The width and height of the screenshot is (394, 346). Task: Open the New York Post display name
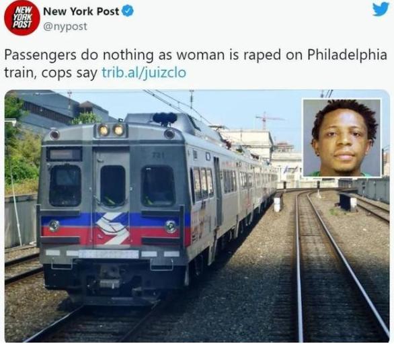pyautogui.click(x=81, y=11)
